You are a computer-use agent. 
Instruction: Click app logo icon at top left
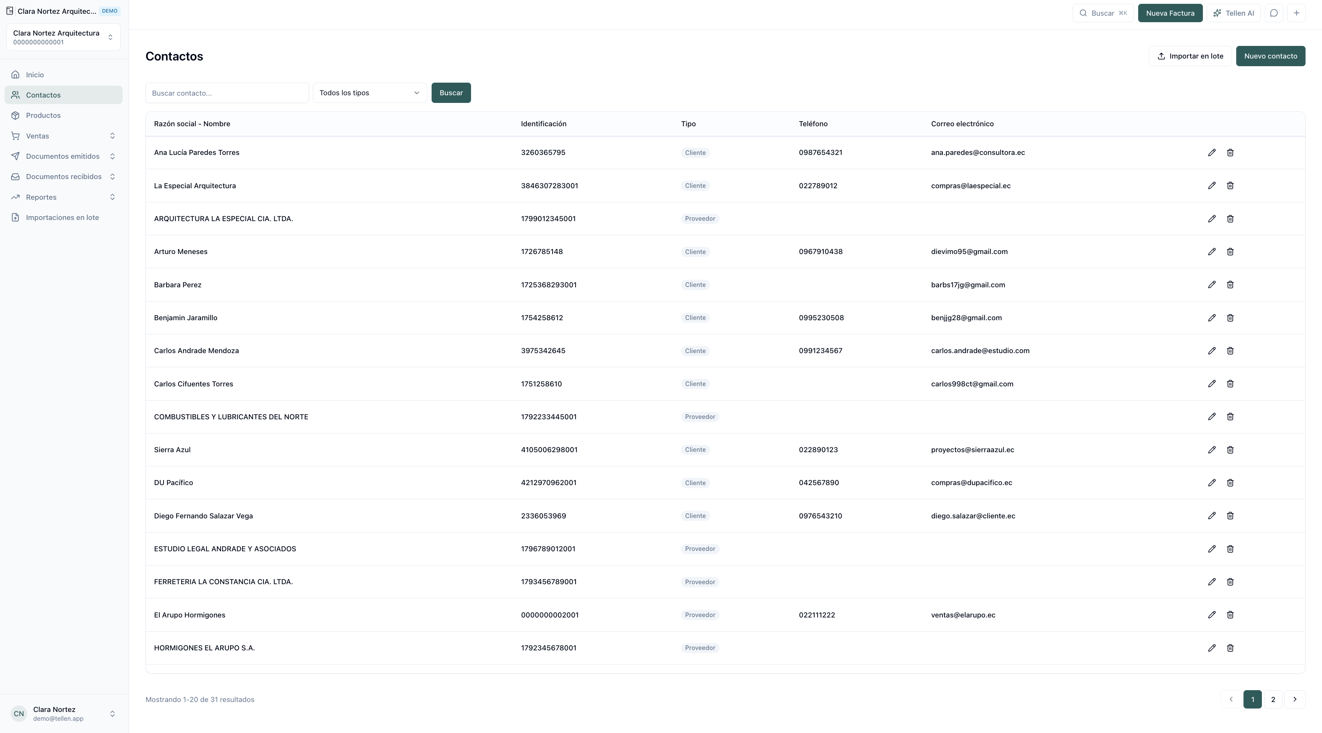tap(10, 11)
